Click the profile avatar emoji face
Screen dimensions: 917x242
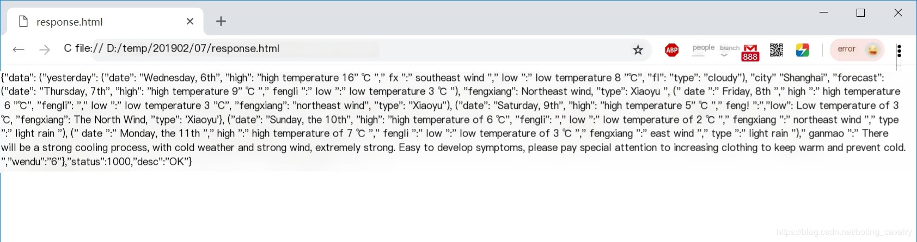(872, 49)
